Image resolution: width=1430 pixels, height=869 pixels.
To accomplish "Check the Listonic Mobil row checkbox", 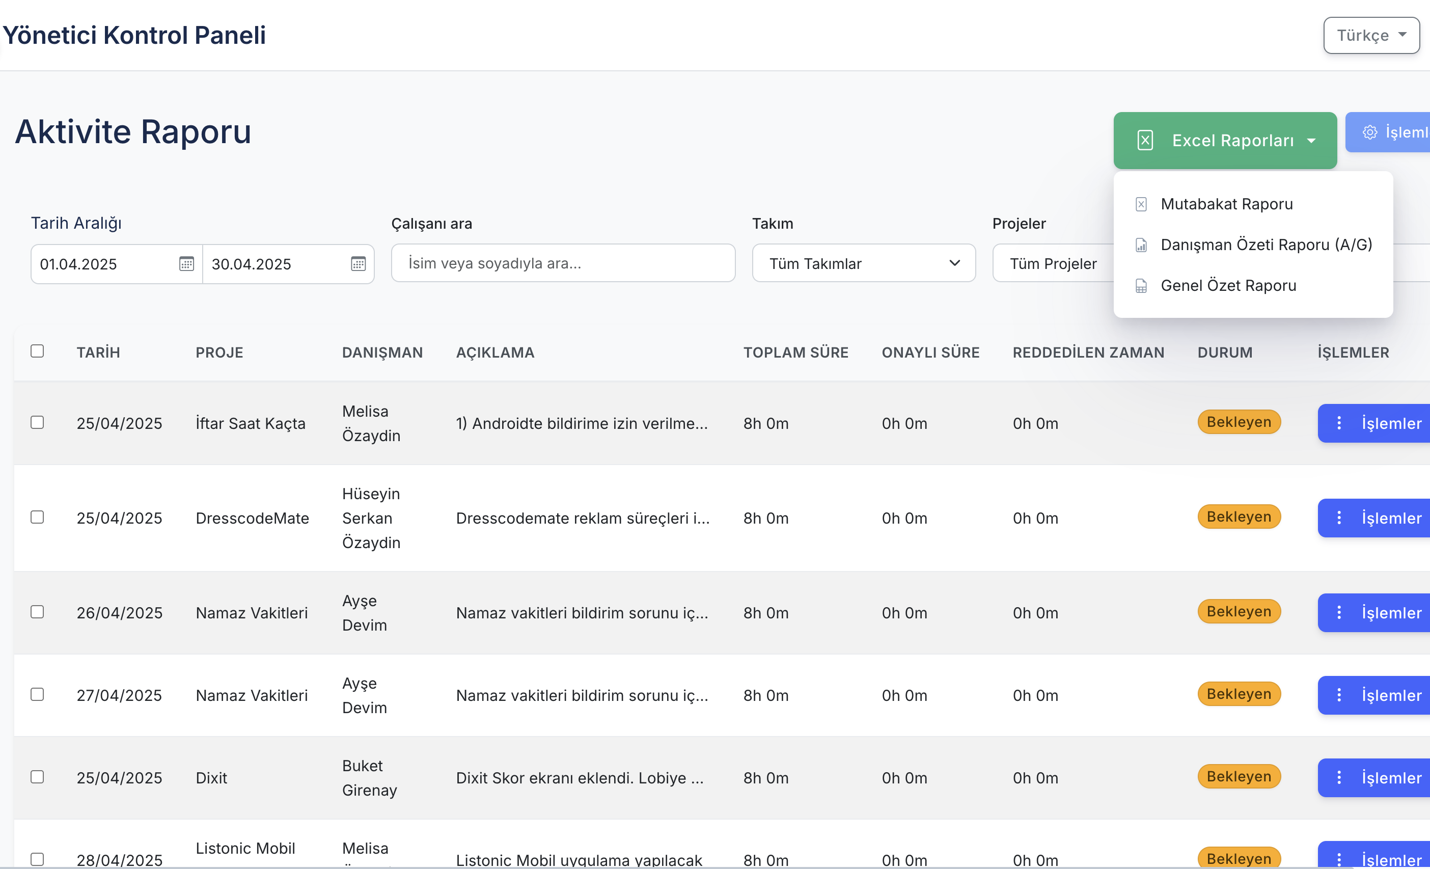I will [x=37, y=859].
